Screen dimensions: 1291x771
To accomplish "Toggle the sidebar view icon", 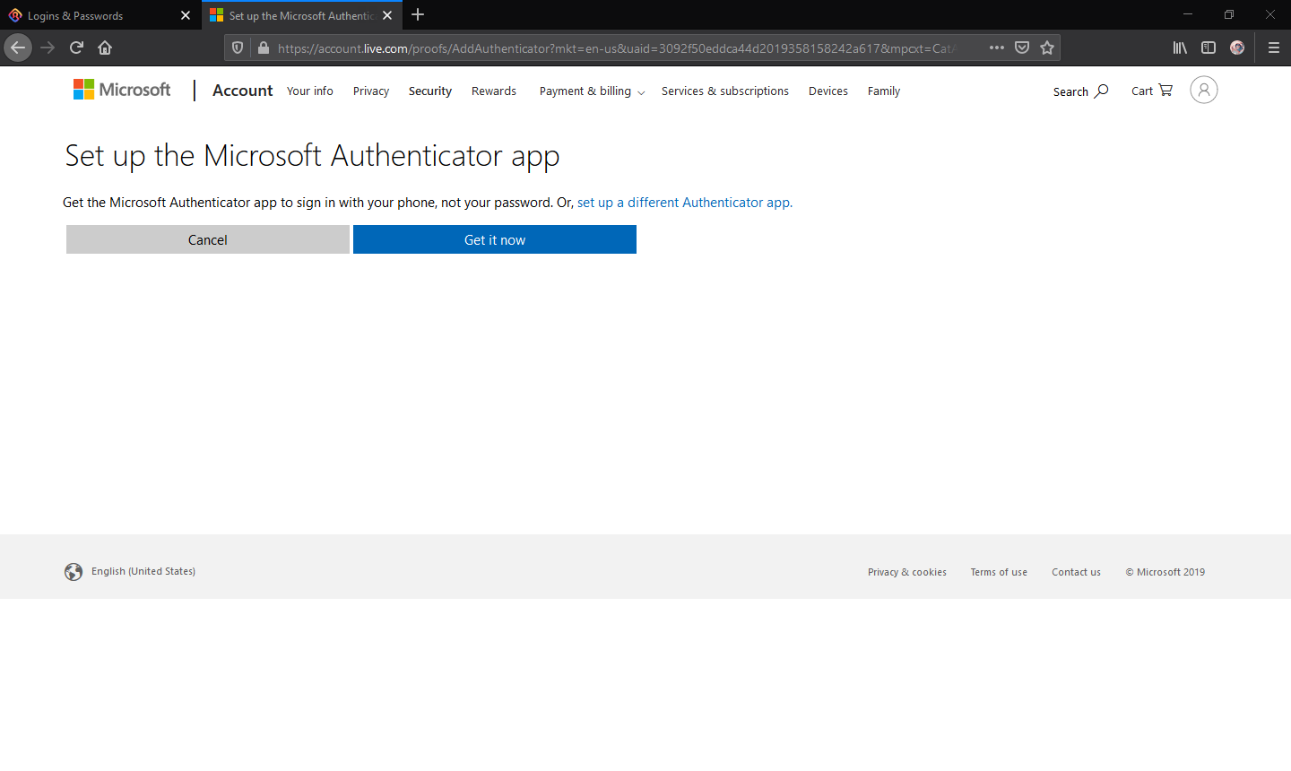I will (x=1209, y=48).
